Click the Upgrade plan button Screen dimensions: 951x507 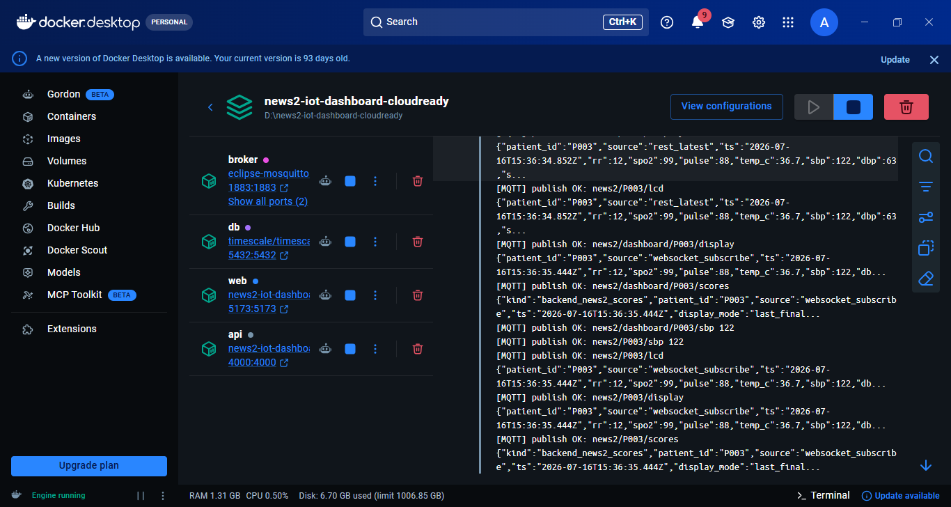pos(89,466)
